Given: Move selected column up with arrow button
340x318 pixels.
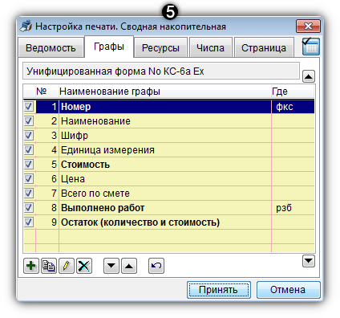Looking at the screenshot, I should [x=129, y=266].
